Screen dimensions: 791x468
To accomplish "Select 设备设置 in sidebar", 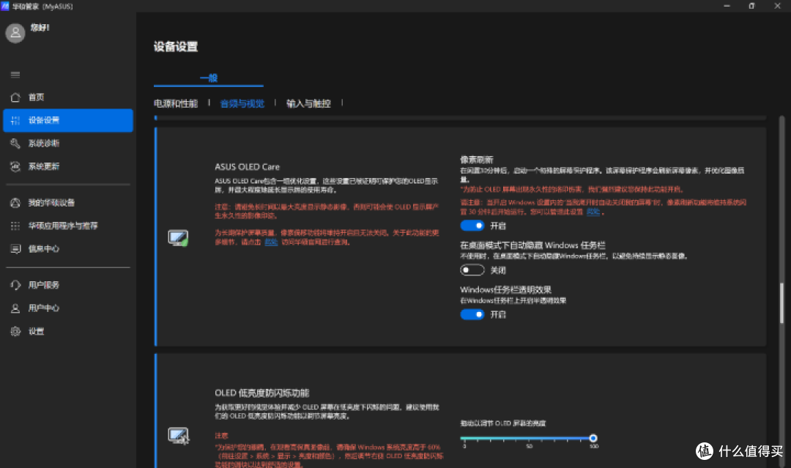I will coord(67,121).
